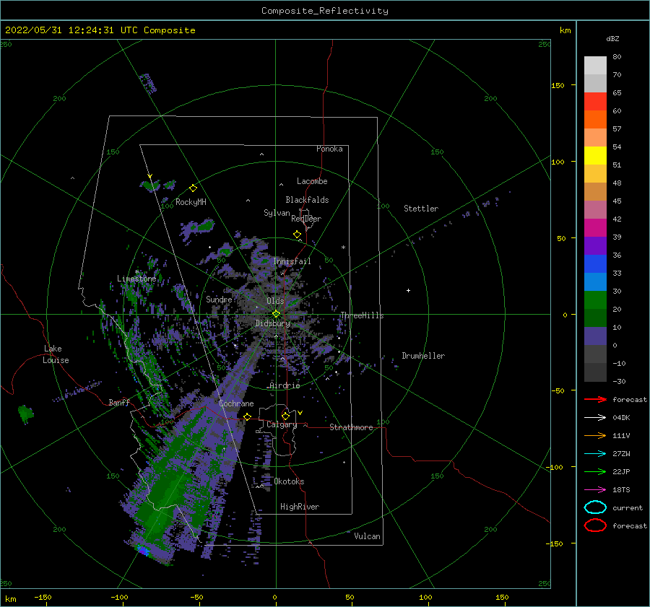The image size is (650, 607).
Task: Click the Banff map label
Action: 119,402
